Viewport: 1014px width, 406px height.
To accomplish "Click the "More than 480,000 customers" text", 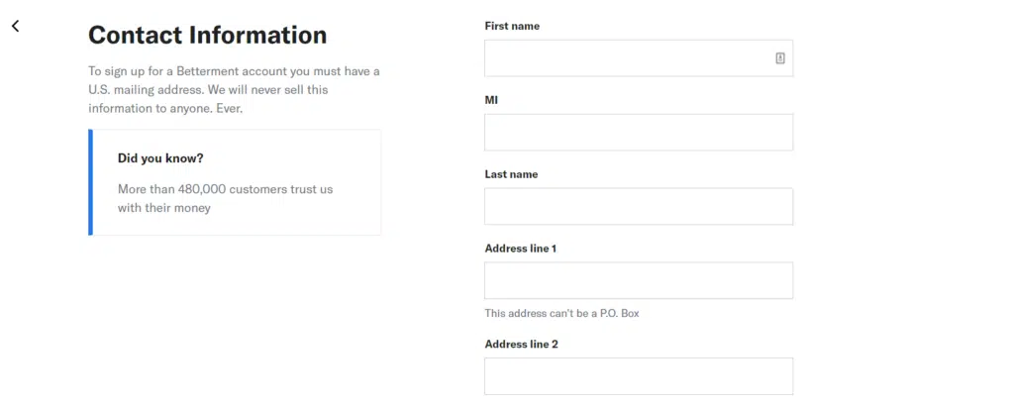I will tap(225, 189).
